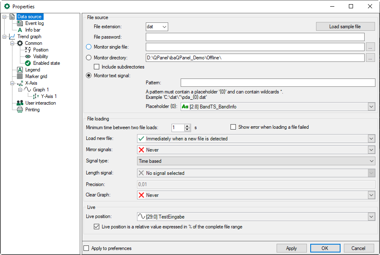Viewport: 380px width, 255px height.
Task: Select Y-Axis 1 tree node
Action: click(x=49, y=96)
